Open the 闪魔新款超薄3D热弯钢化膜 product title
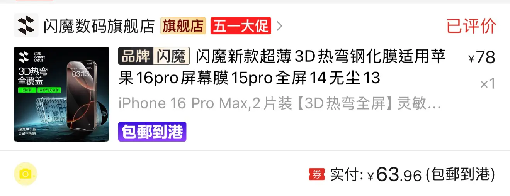 [282, 68]
